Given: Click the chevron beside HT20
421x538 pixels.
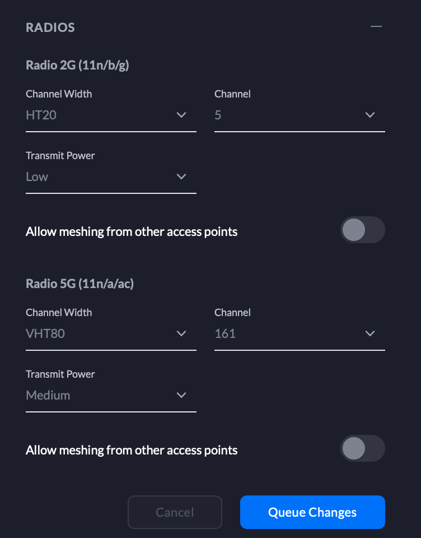Looking at the screenshot, I should tap(181, 115).
